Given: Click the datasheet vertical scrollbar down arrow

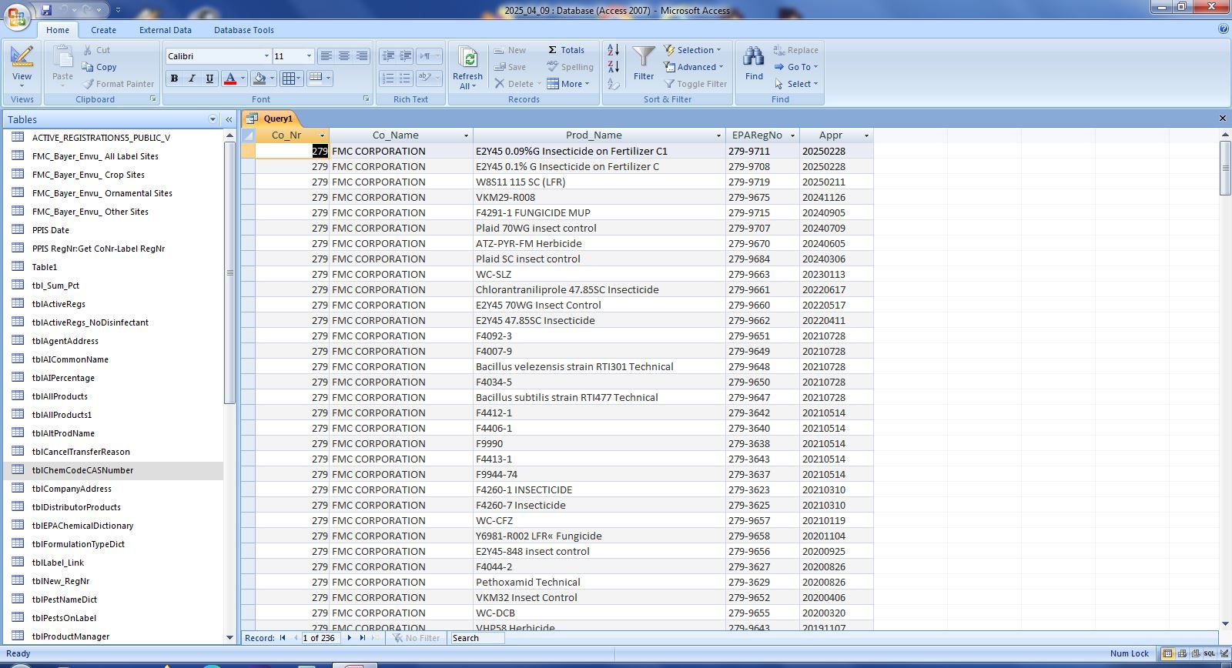Looking at the screenshot, I should coord(1225,623).
